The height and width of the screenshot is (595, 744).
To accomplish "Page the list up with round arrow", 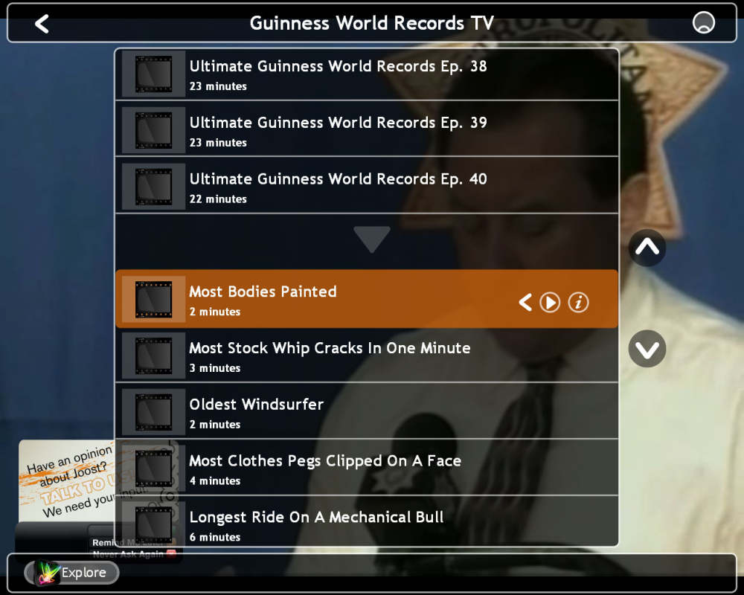I will (x=647, y=248).
